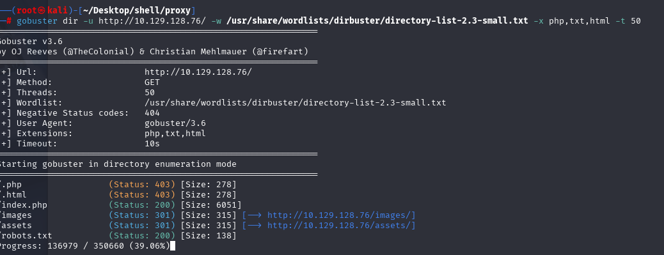Click the index.php result entry

click(23, 205)
